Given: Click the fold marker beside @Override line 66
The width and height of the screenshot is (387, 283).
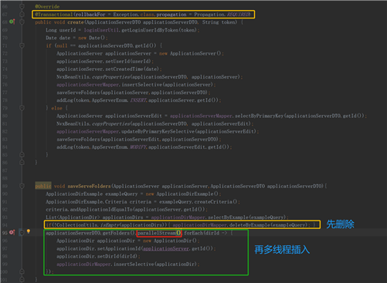Looking at the screenshot, I should (22, 6).
